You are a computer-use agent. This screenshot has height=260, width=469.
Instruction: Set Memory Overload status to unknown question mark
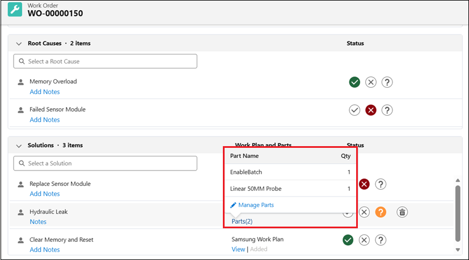tap(387, 82)
